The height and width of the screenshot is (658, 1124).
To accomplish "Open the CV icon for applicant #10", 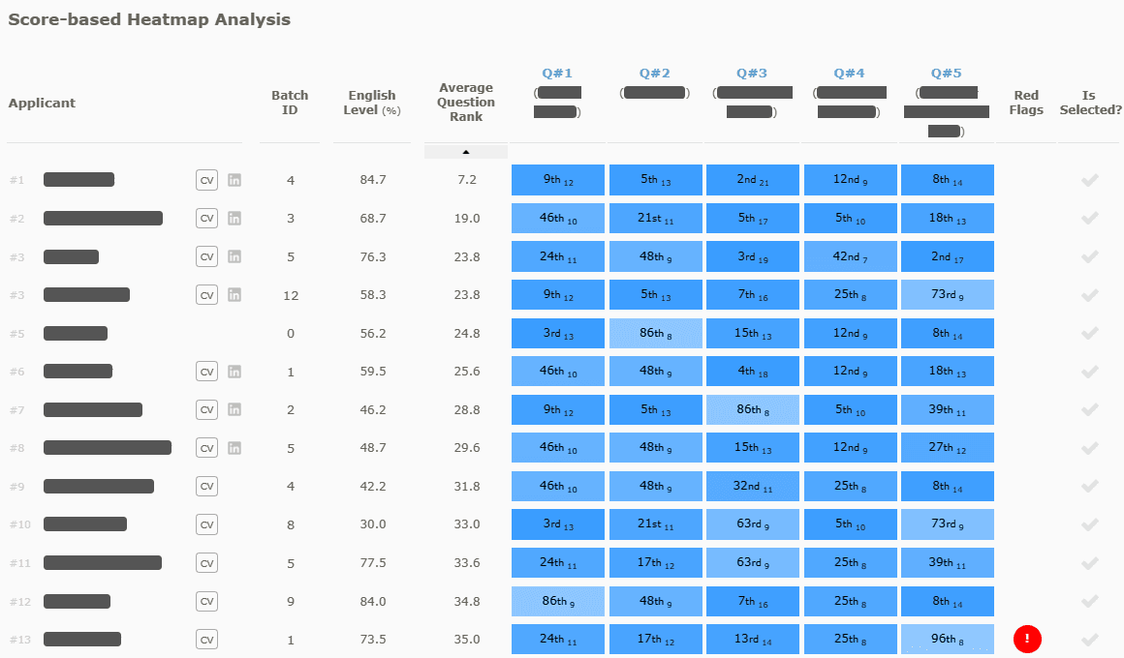I will click(206, 524).
